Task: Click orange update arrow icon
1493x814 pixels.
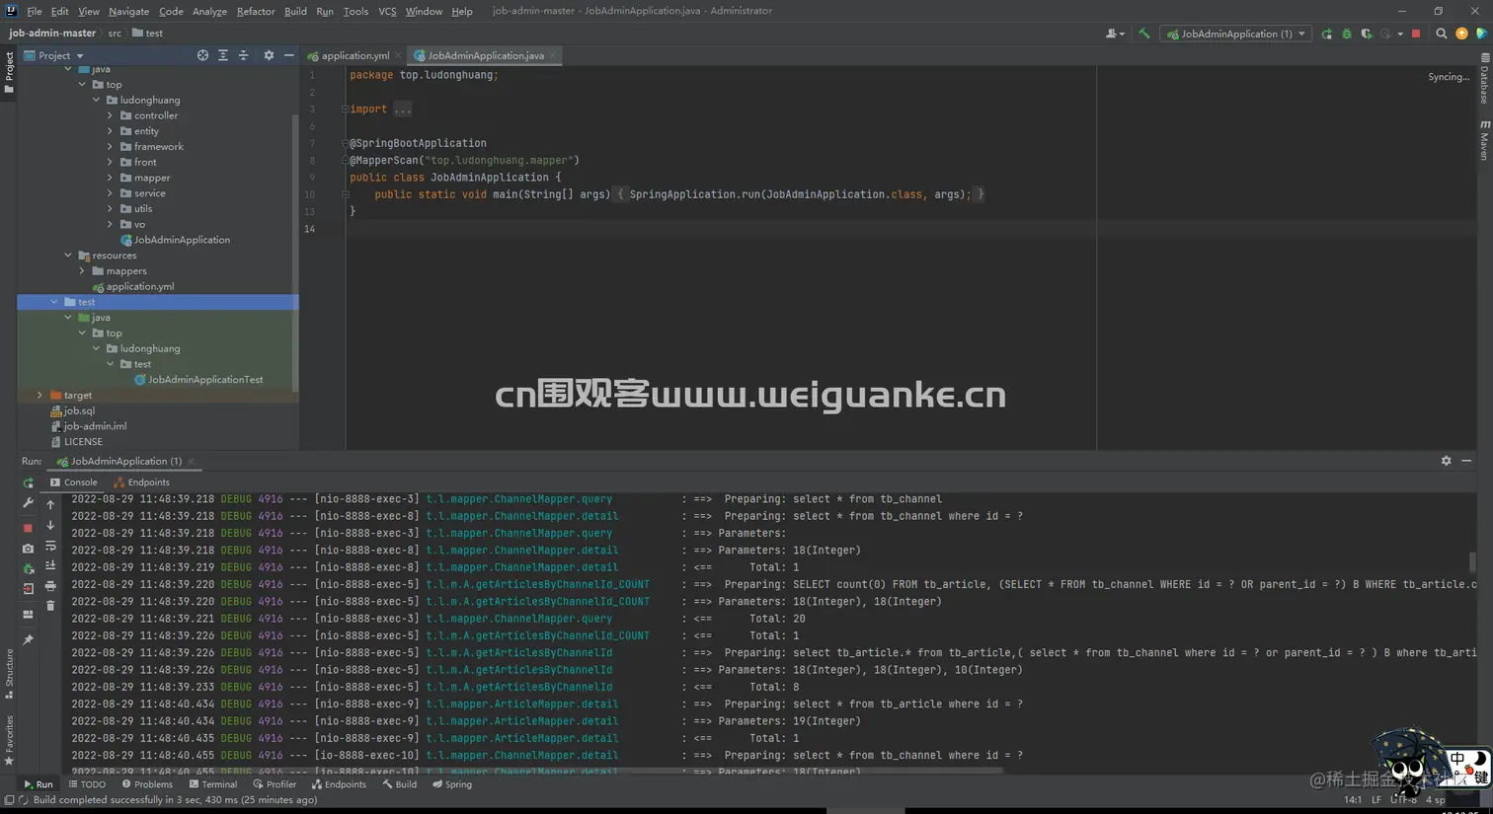Action: (1462, 34)
